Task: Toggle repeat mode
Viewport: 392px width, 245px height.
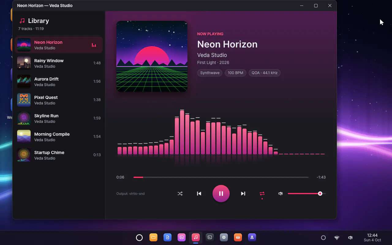Action: [x=262, y=194]
